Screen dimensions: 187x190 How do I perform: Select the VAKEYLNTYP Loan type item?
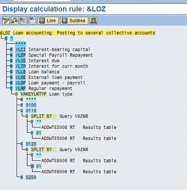tap(47, 94)
